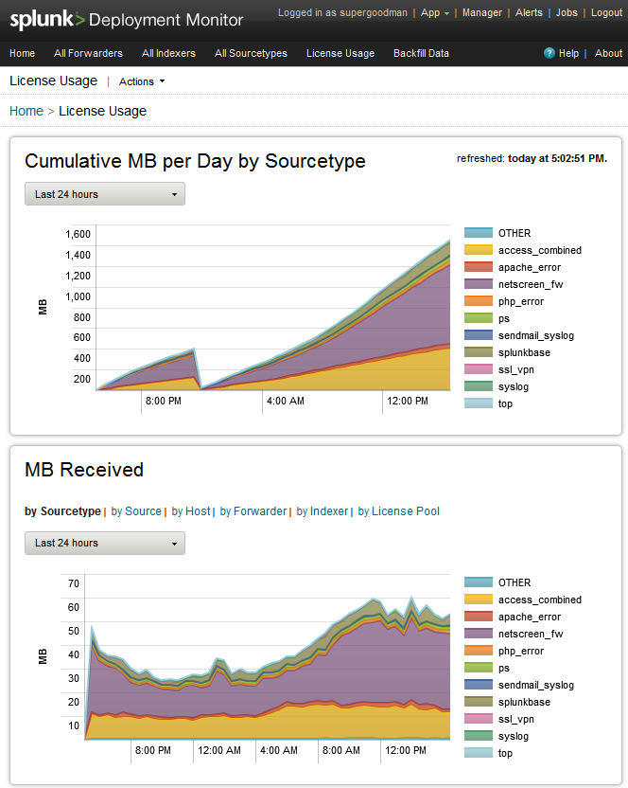The image size is (628, 788).
Task: Open the All Sourcetypes tab
Action: click(251, 53)
